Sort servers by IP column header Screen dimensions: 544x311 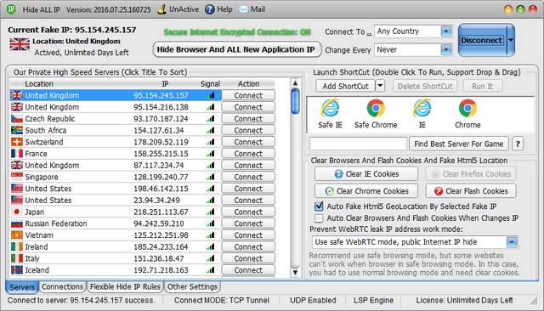(165, 84)
